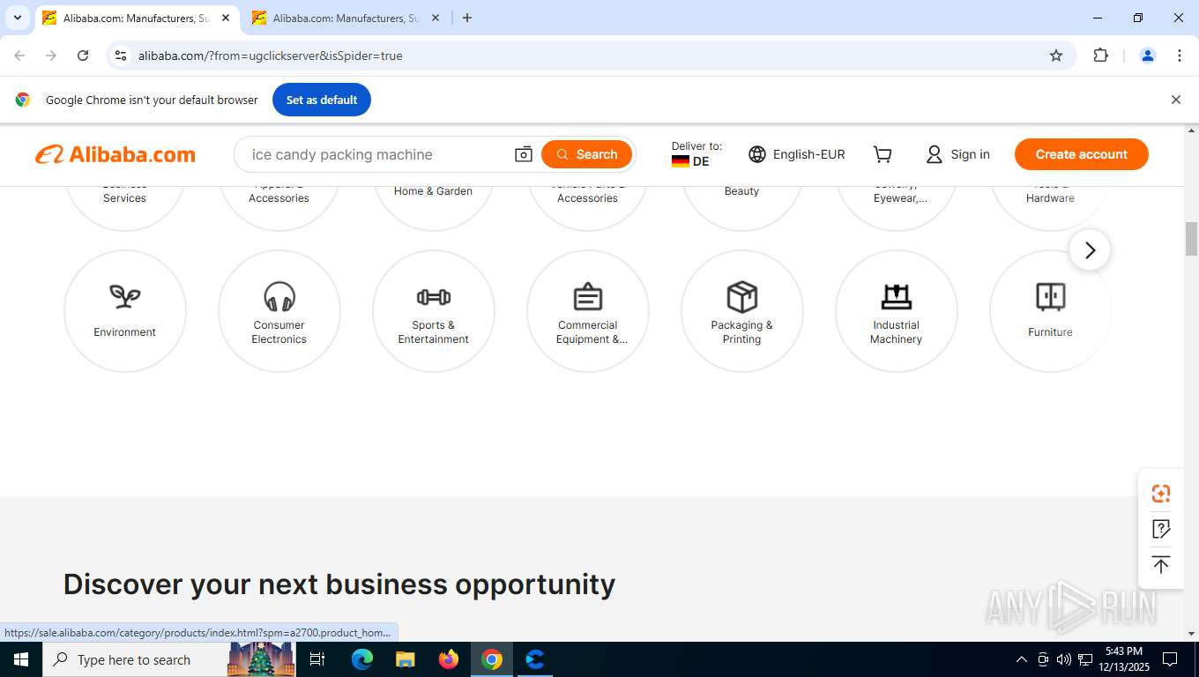The height and width of the screenshot is (677, 1199).
Task: Open the Consumer Electronics category
Action: pyautogui.click(x=279, y=311)
